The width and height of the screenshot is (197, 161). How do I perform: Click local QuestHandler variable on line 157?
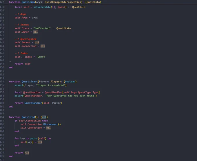[x=32, y=92]
